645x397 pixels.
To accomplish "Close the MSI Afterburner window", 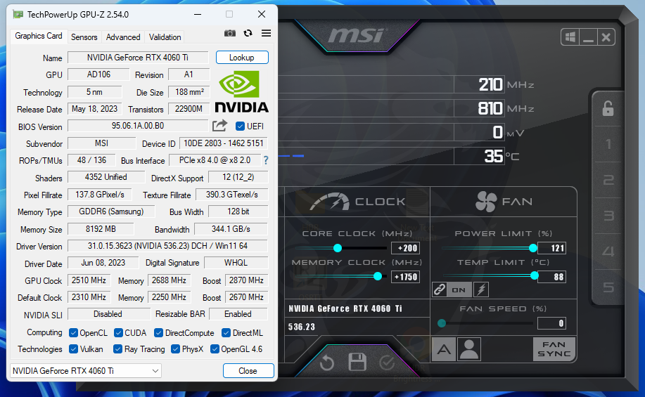I will click(606, 37).
